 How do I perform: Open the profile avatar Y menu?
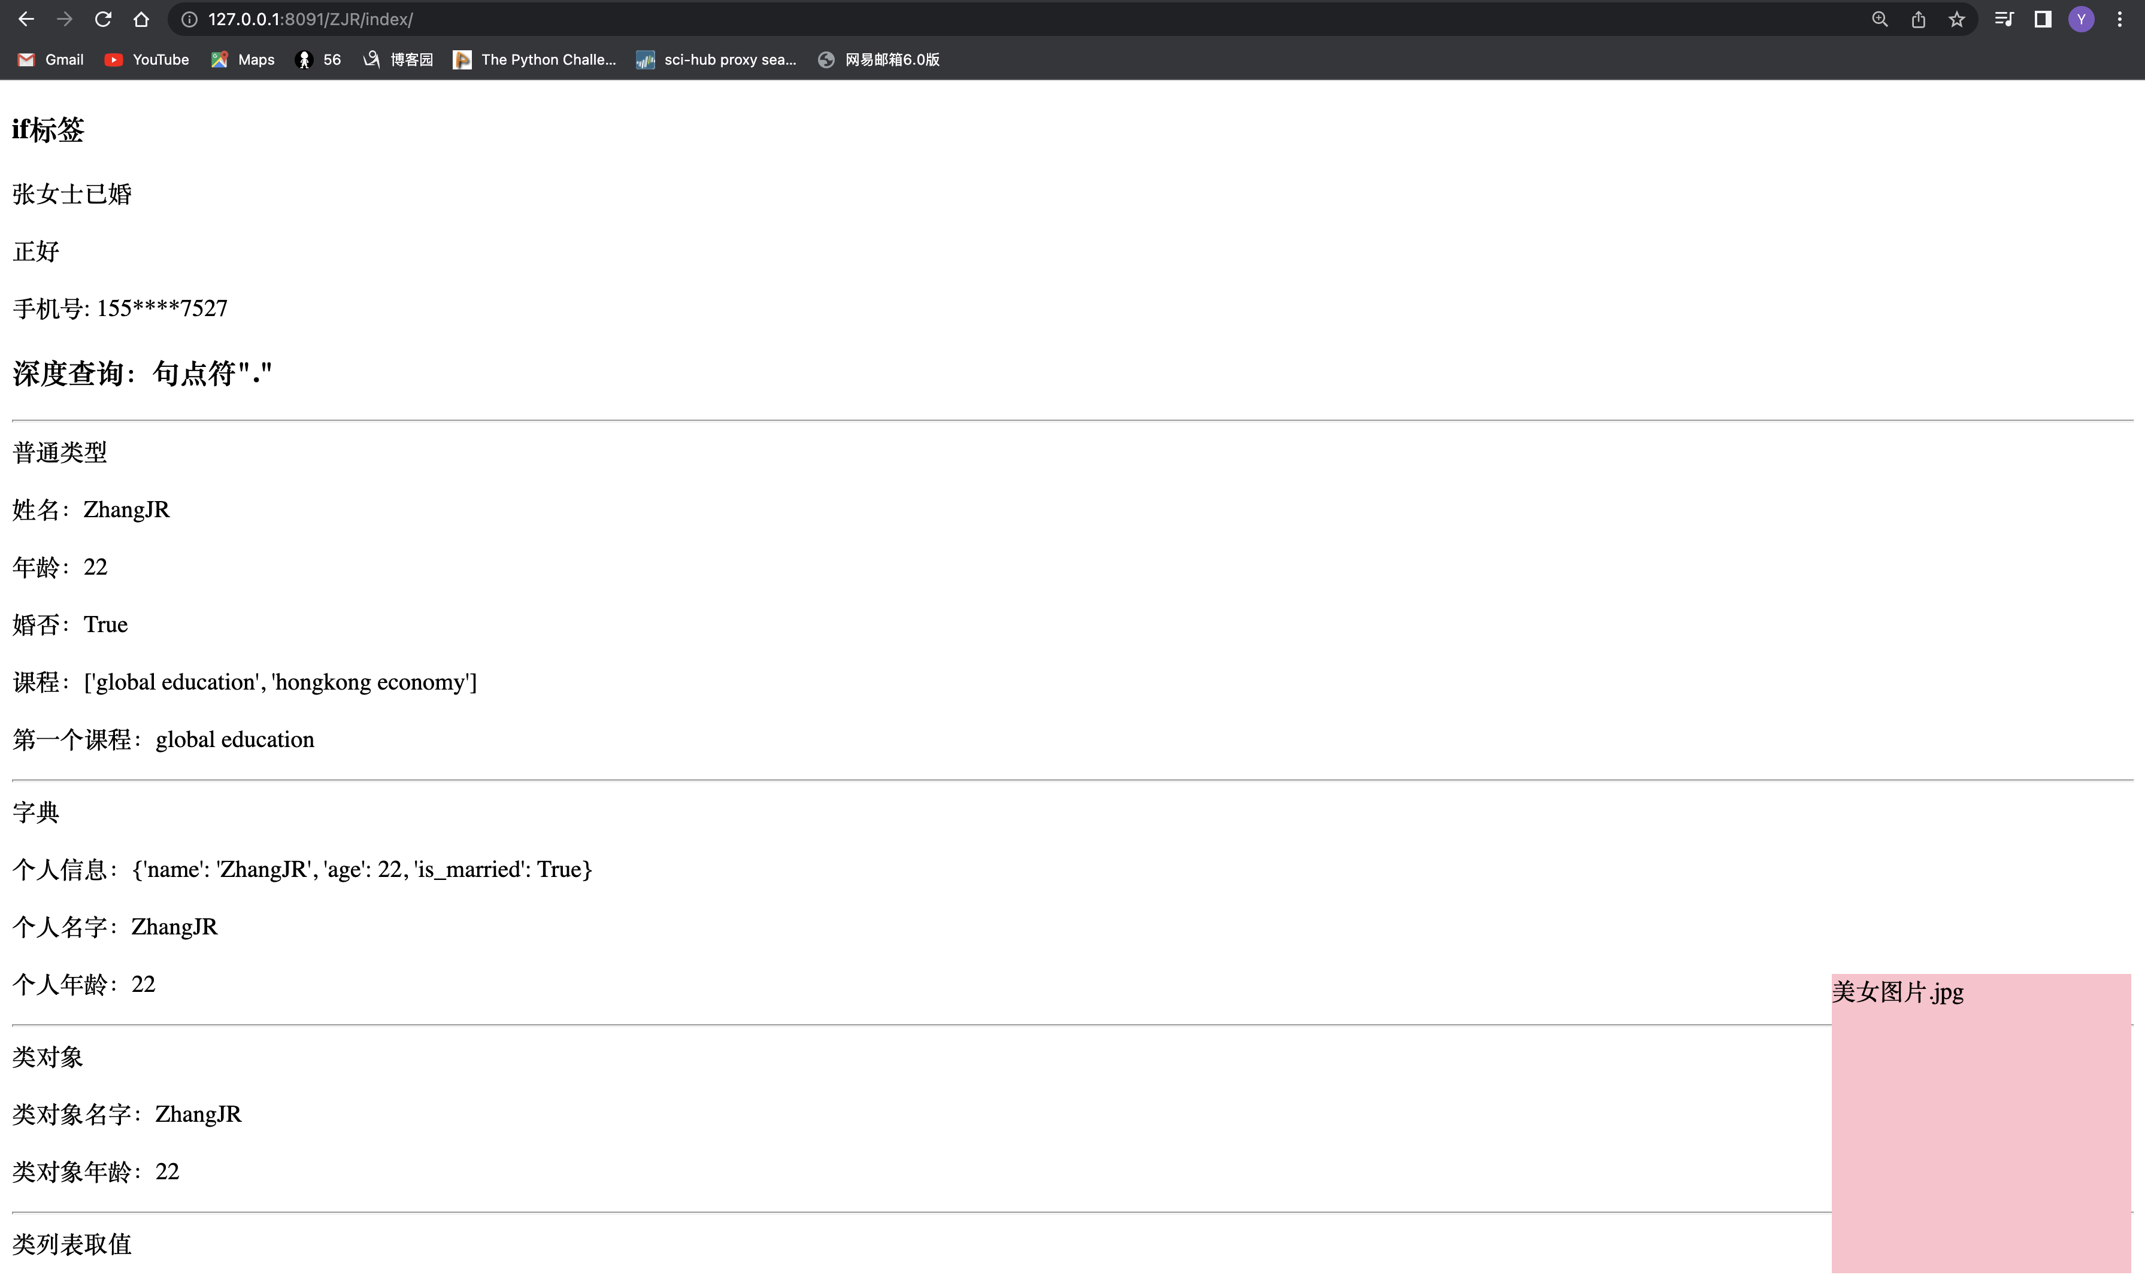2082,19
